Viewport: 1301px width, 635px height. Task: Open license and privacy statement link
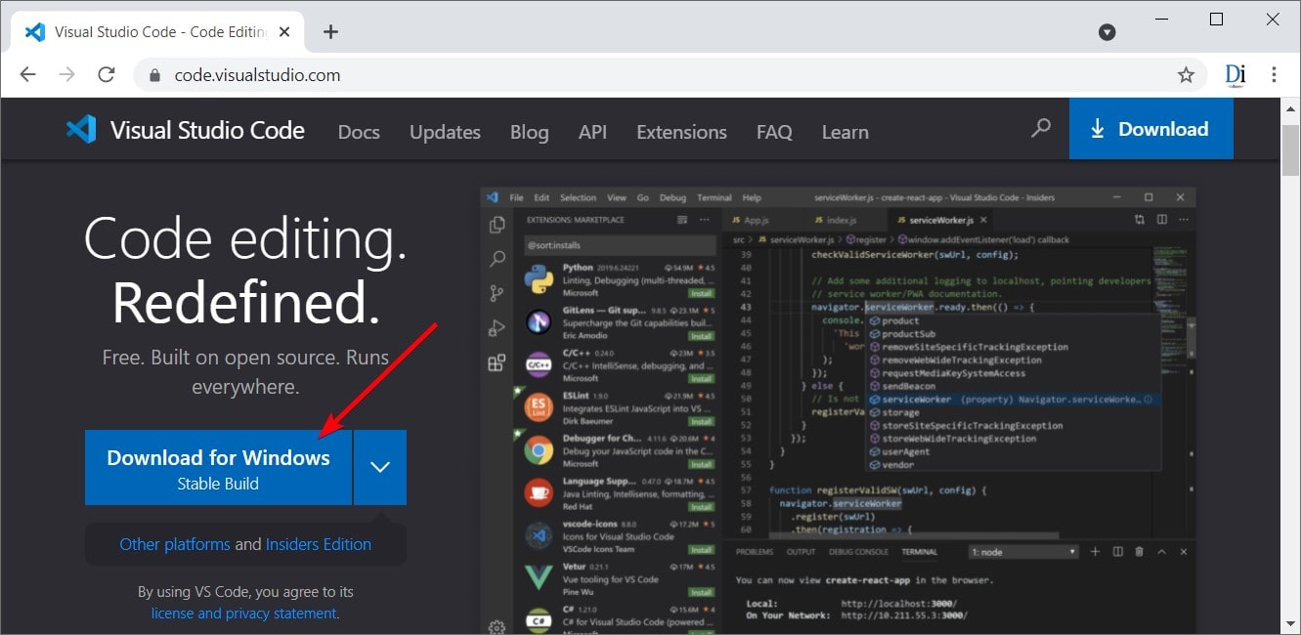click(244, 614)
